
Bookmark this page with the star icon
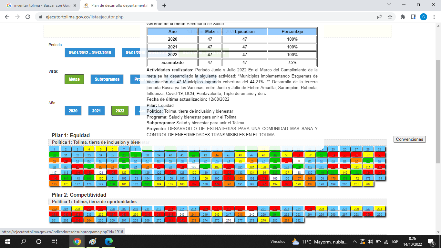coord(390,17)
